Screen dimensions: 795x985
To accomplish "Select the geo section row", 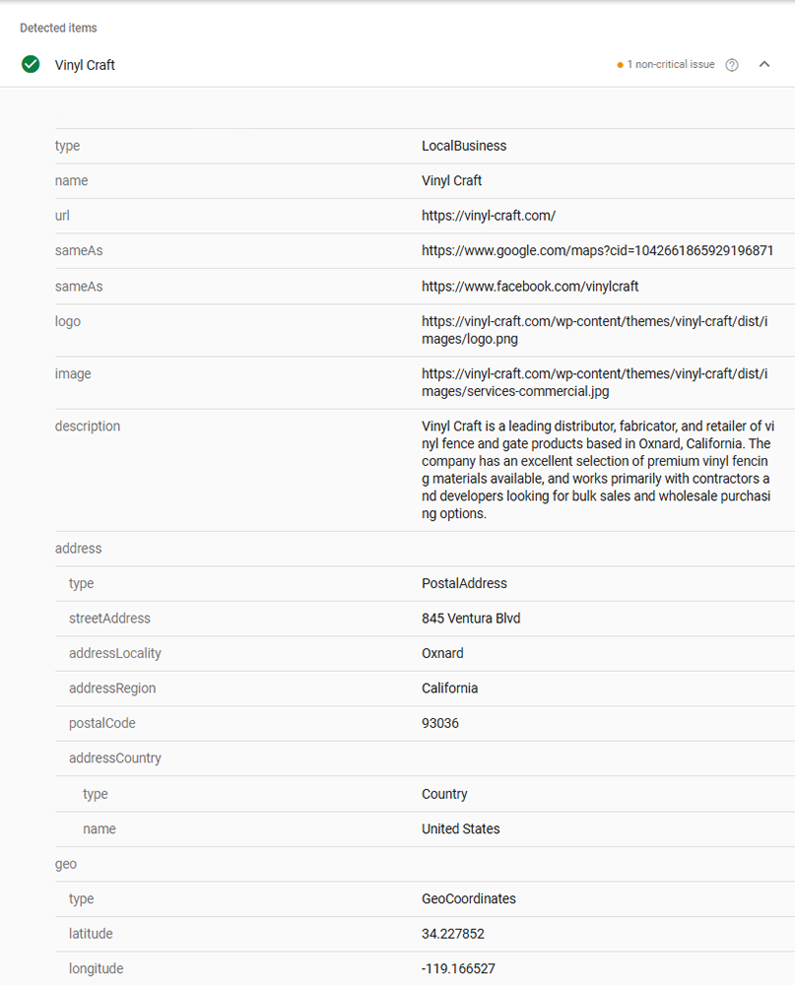I will [x=425, y=864].
